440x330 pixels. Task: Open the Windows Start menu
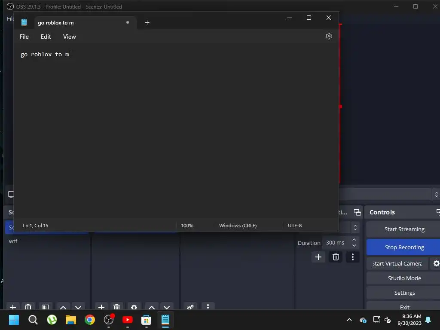pos(14,320)
